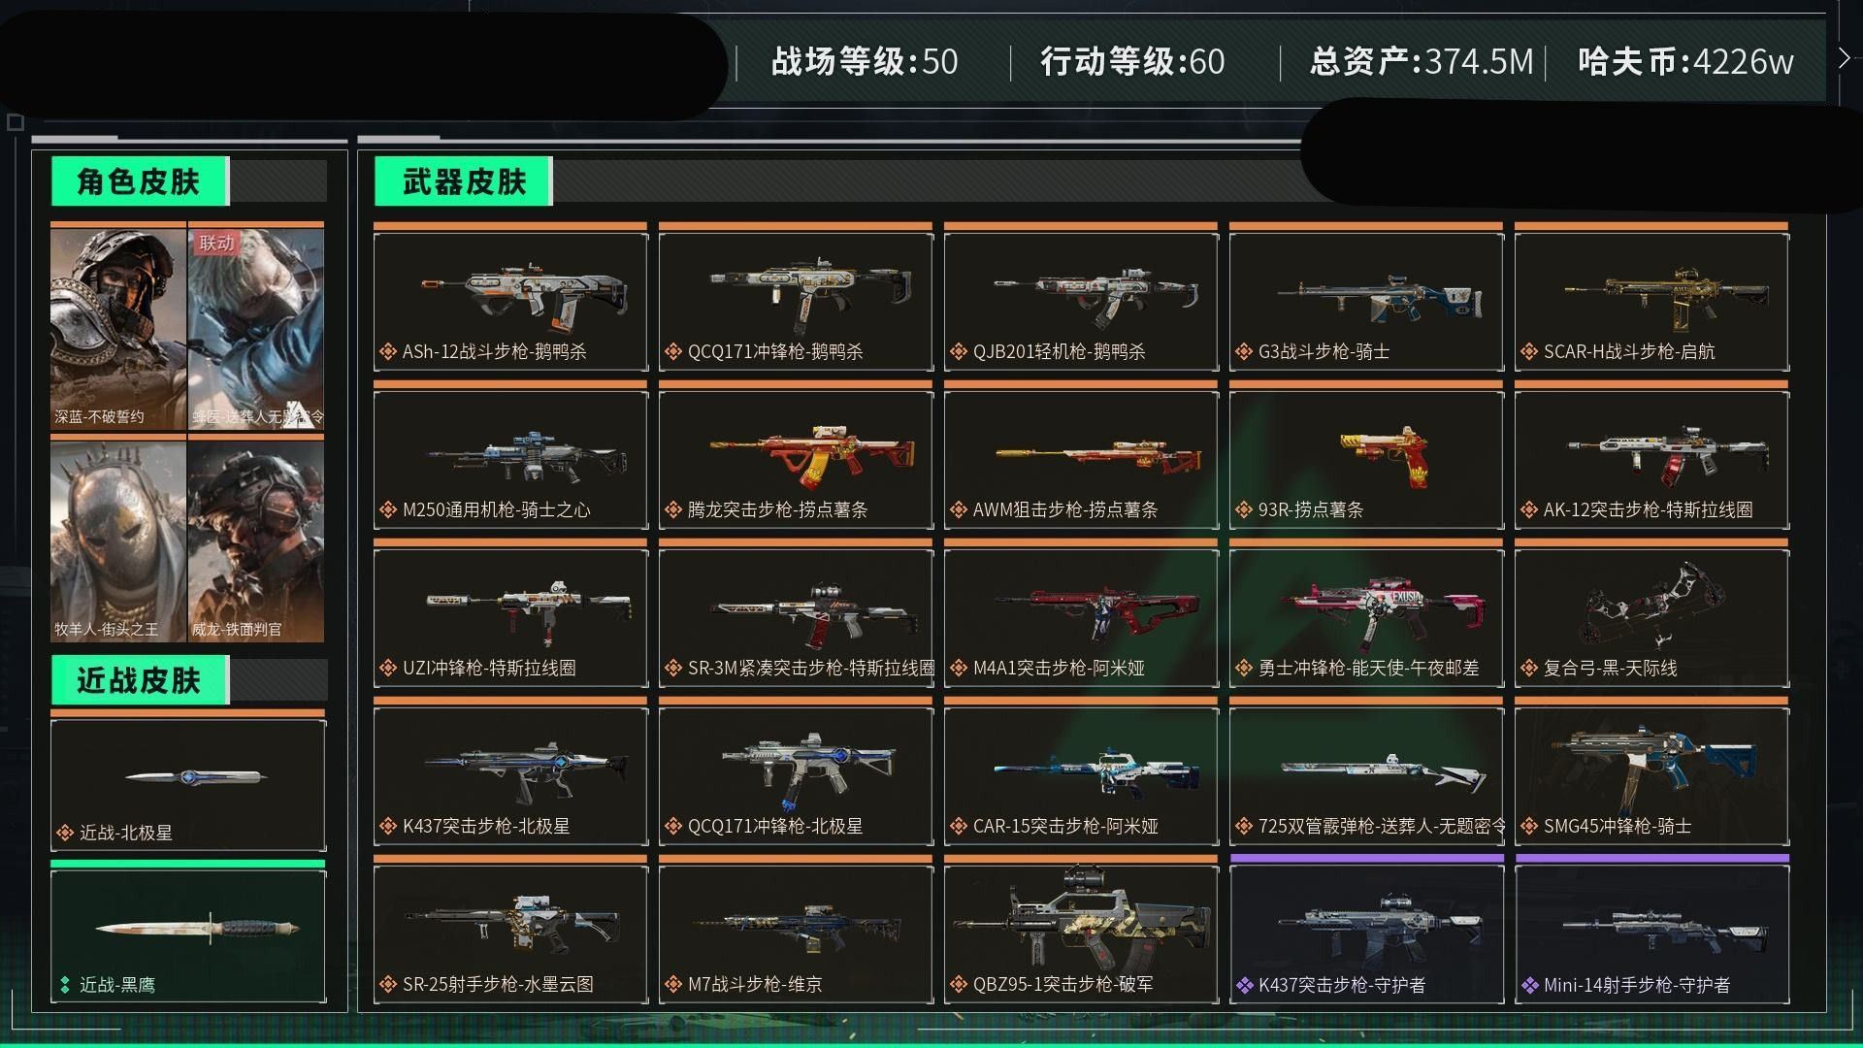Open the 角色皮肤 section tab
Viewport: 1863px width, 1048px height.
(140, 181)
